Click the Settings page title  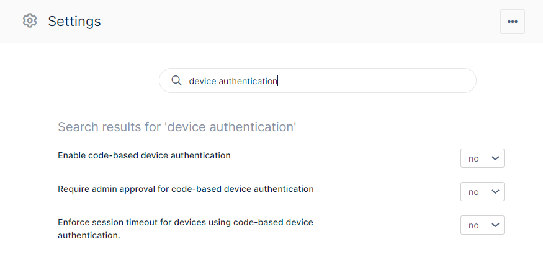click(x=74, y=21)
